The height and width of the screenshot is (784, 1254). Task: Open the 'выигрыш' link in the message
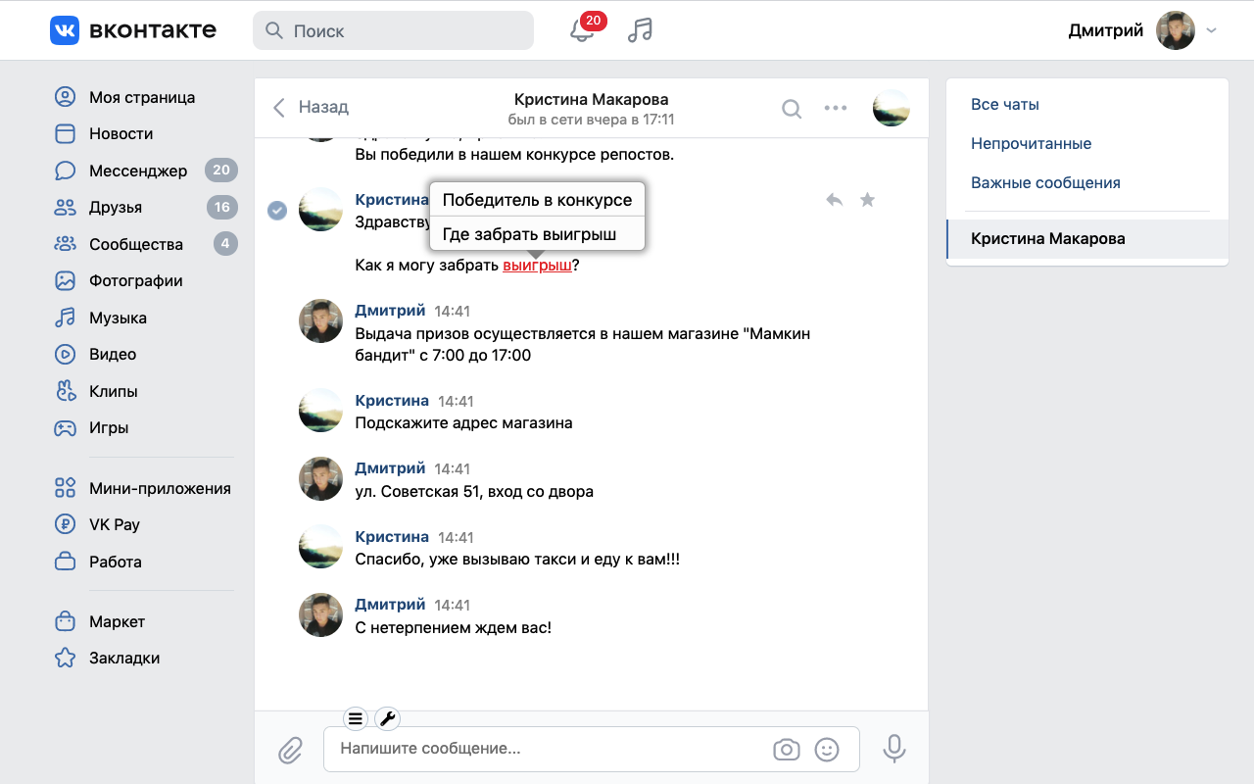[536, 265]
